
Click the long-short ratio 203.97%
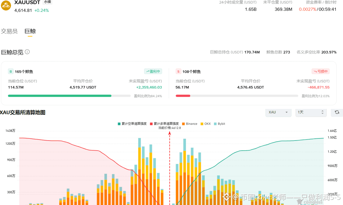[x=329, y=52]
